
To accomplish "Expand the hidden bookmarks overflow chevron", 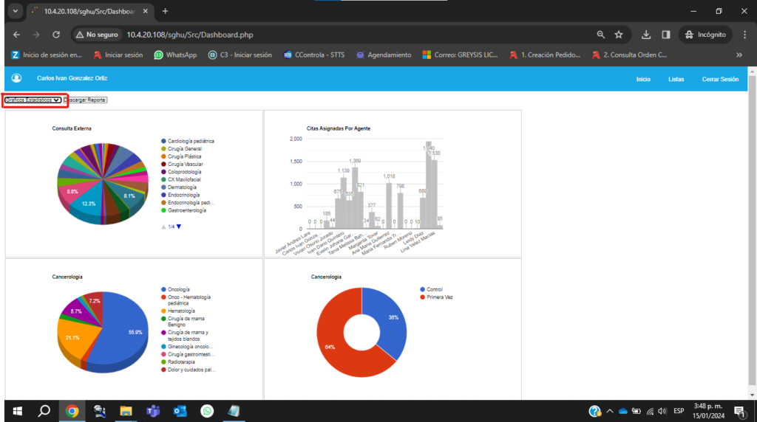I will point(739,55).
